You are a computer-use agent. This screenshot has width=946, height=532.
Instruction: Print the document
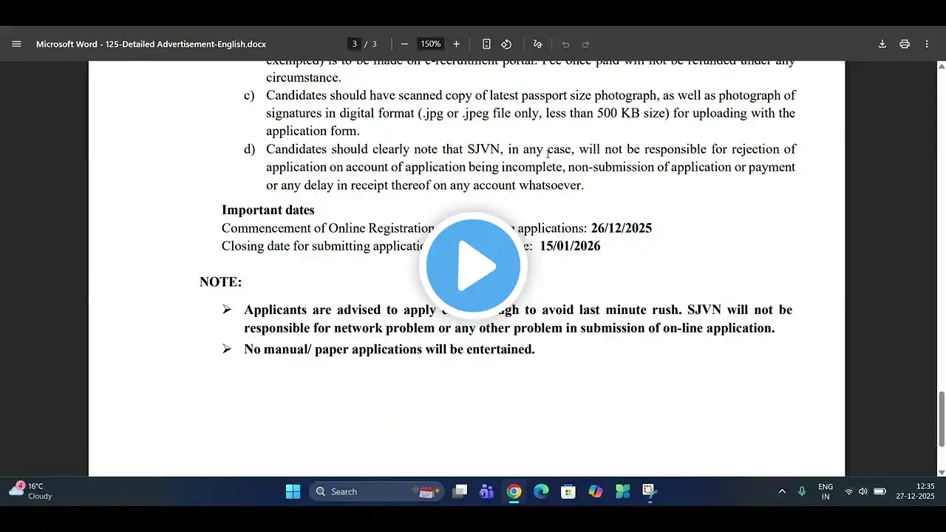905,44
